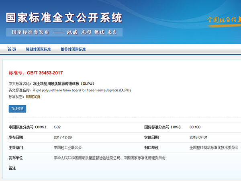Viewport: 241px width, 181px height.
Task: Click the 国家标准委发布 slogan banner
Action: pyautogui.click(x=64, y=32)
